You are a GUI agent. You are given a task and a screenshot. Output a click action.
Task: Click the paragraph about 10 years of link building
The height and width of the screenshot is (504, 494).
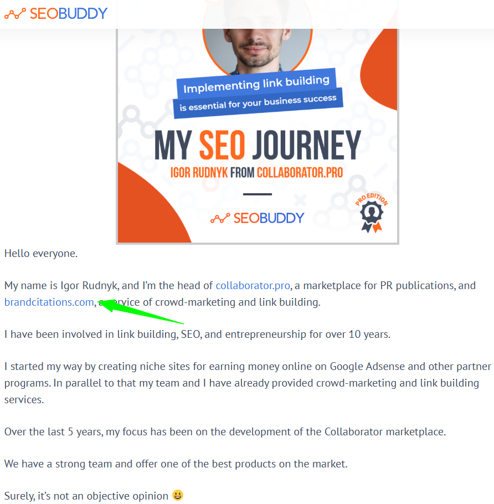tap(197, 335)
